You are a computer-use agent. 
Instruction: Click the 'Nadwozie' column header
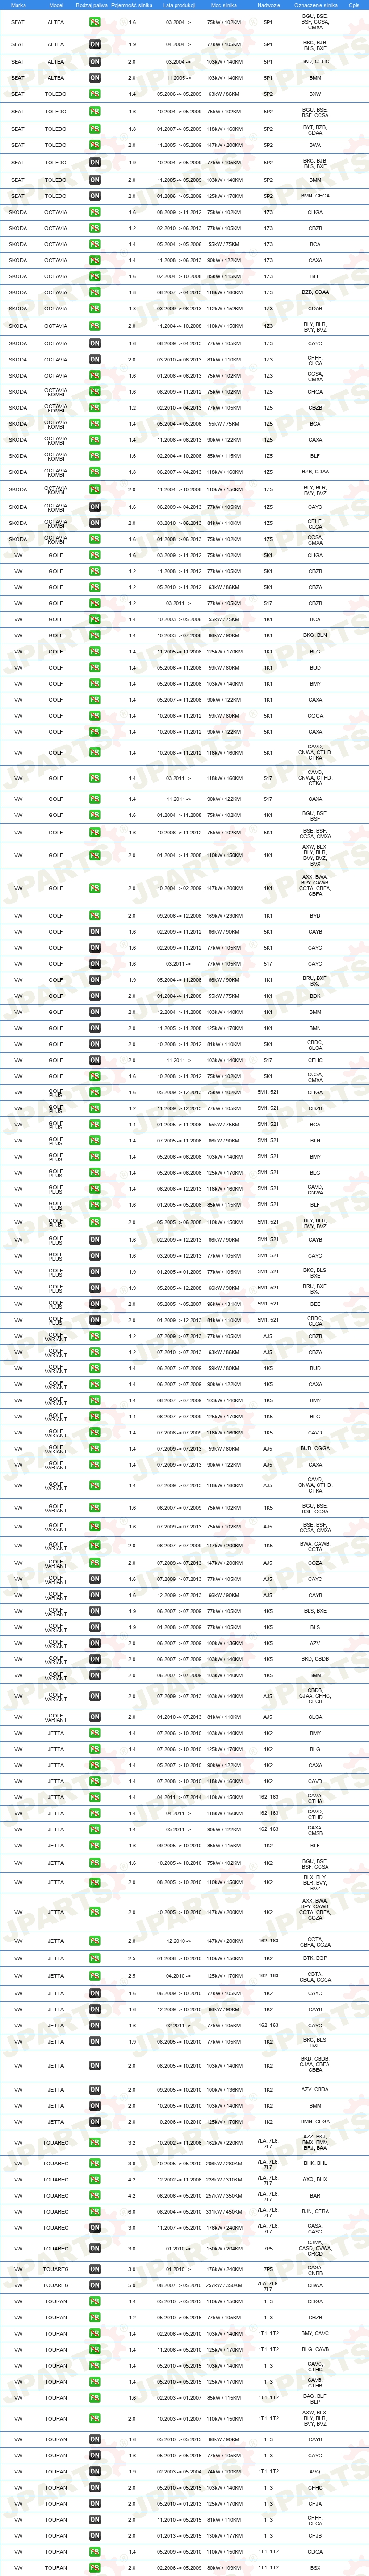click(x=268, y=5)
